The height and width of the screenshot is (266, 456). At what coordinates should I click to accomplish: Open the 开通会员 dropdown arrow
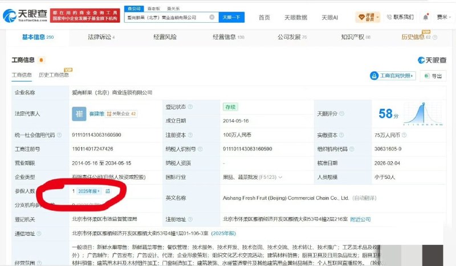pos(377,18)
